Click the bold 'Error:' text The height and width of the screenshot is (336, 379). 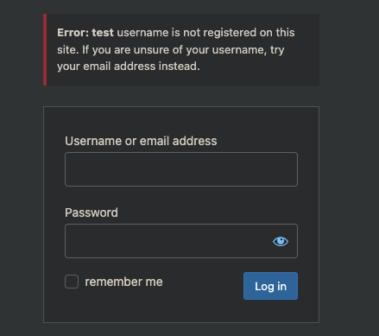(x=73, y=33)
